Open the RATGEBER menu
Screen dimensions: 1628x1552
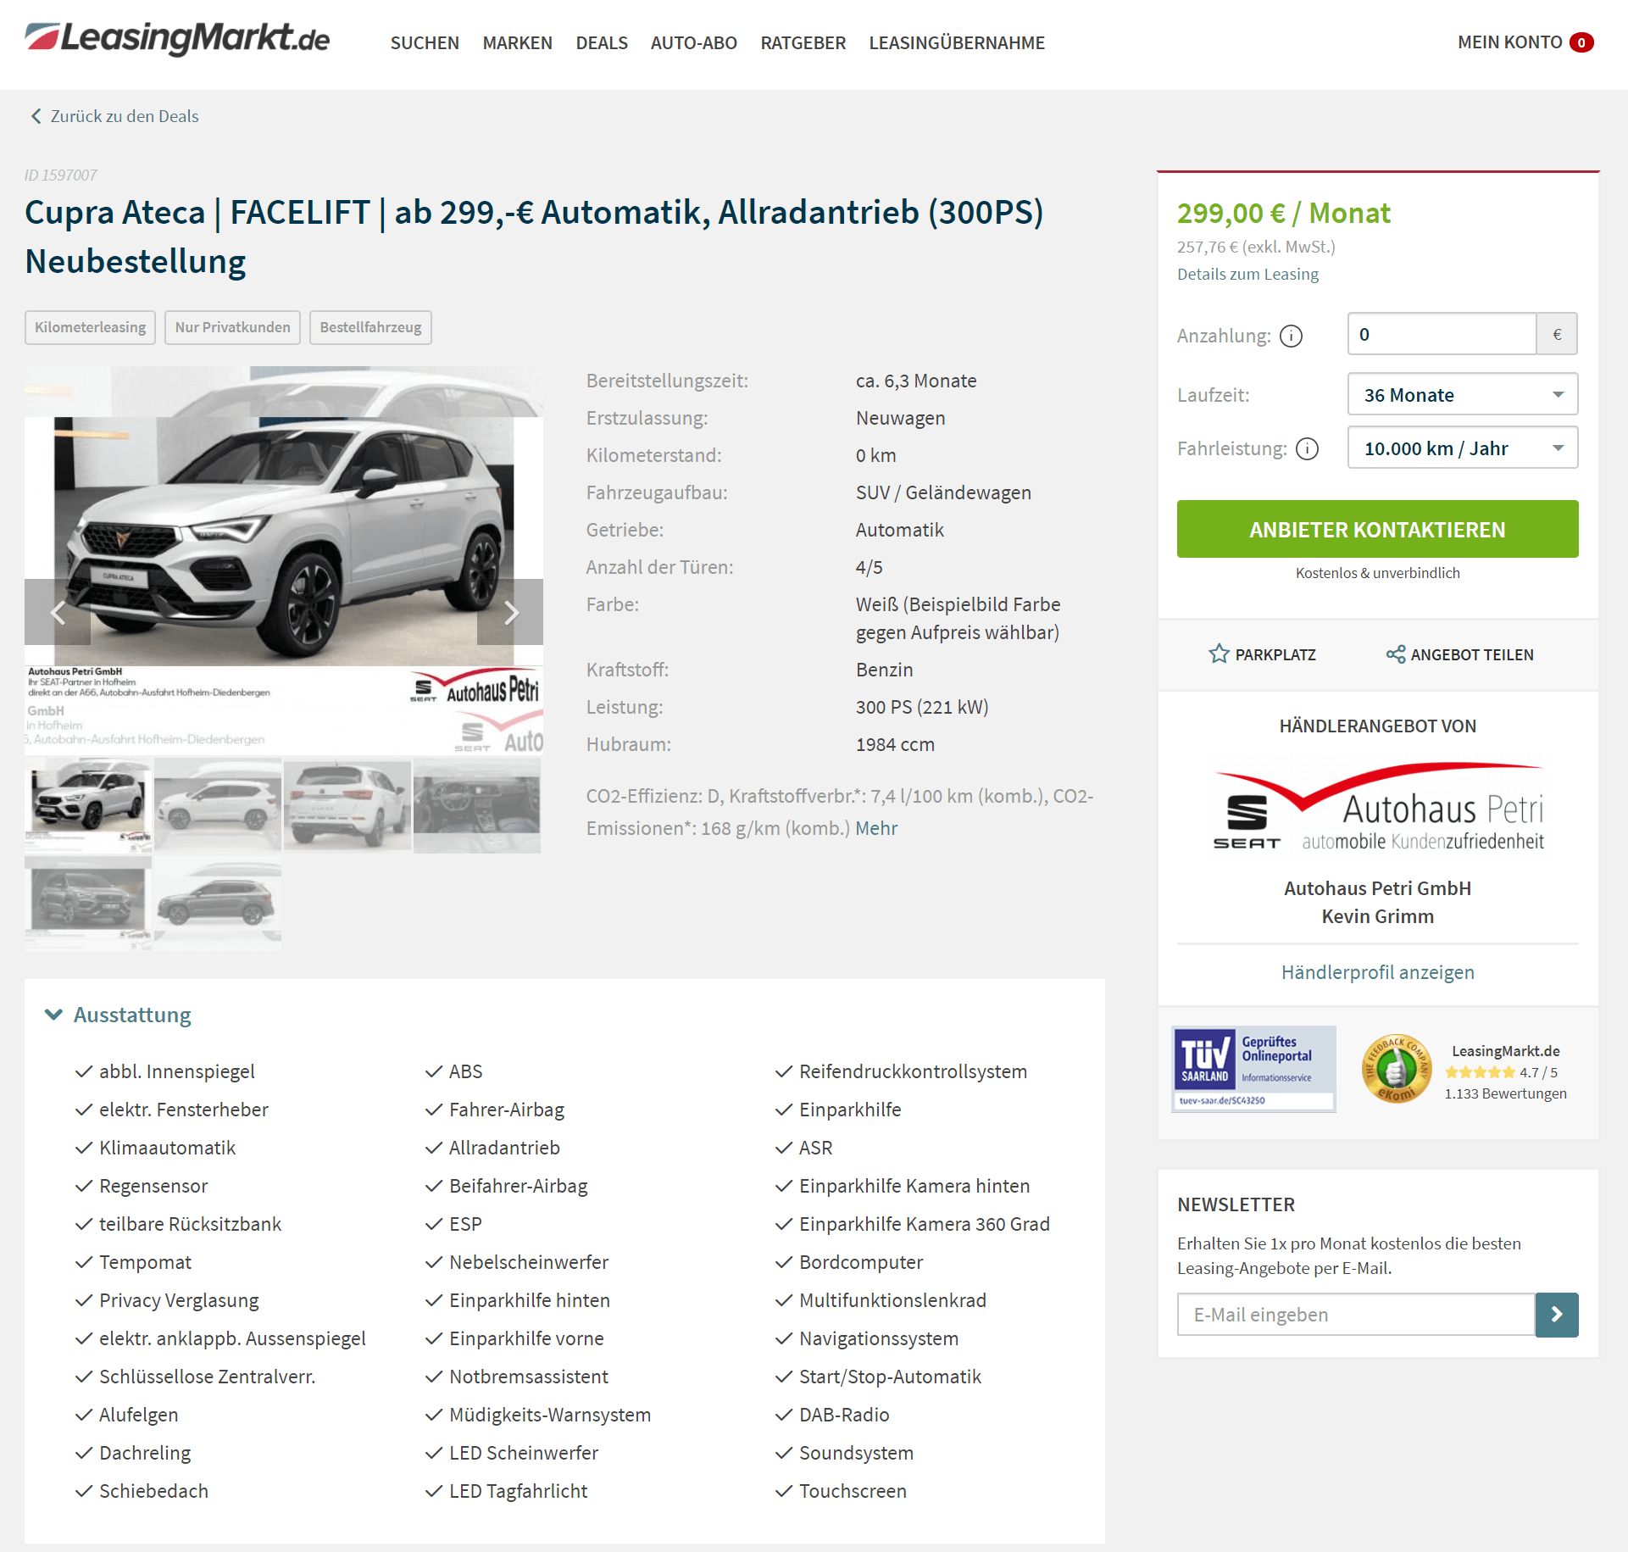pyautogui.click(x=803, y=42)
